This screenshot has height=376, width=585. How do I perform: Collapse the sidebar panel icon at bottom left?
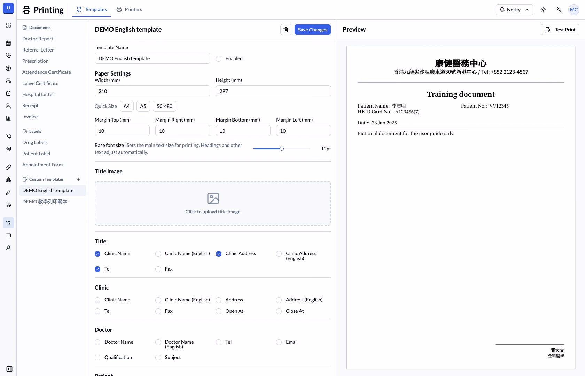[9, 369]
